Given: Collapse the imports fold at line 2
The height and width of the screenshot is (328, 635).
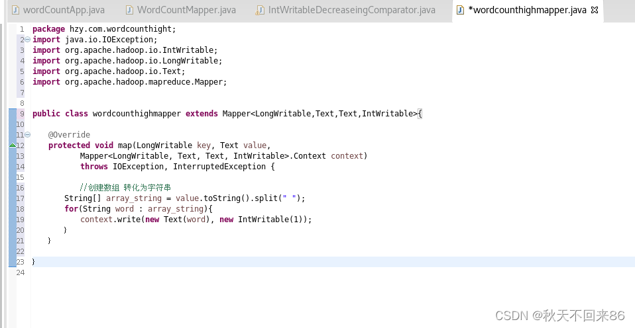Looking at the screenshot, I should [x=28, y=40].
